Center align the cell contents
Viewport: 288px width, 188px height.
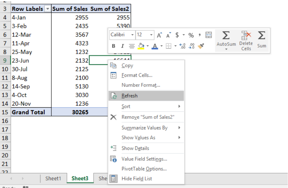132,46
